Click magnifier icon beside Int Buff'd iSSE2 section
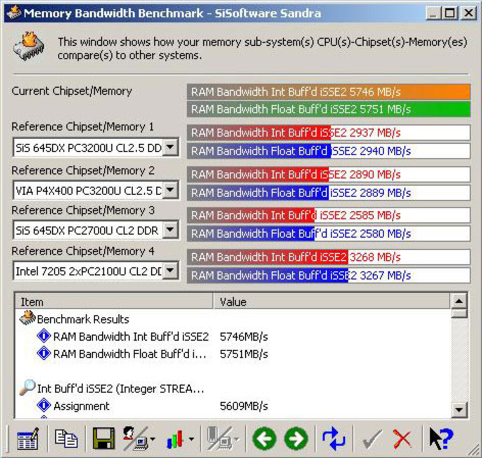The height and width of the screenshot is (458, 482). point(28,388)
